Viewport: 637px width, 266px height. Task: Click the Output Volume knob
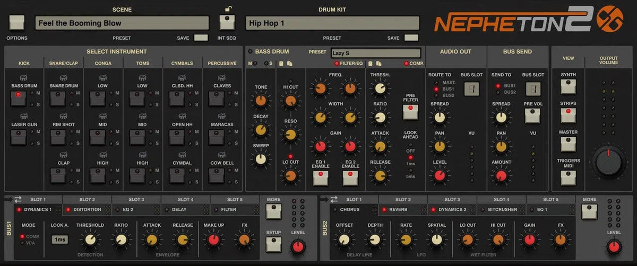(x=609, y=162)
